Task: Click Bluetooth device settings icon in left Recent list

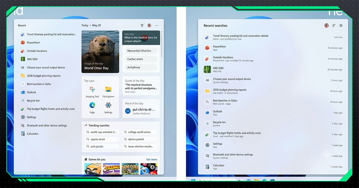Action: [23, 126]
